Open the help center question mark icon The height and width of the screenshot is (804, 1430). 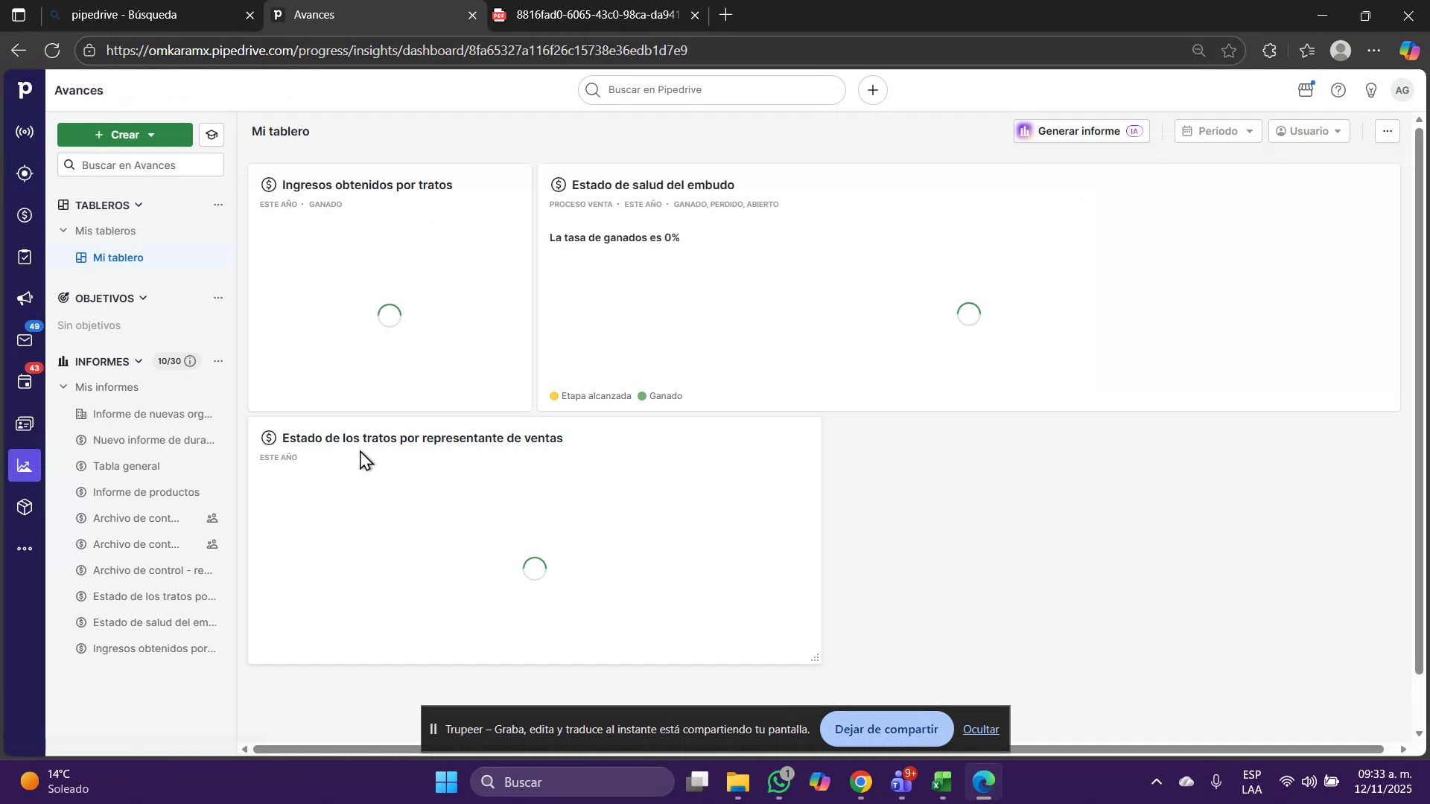tap(1338, 89)
